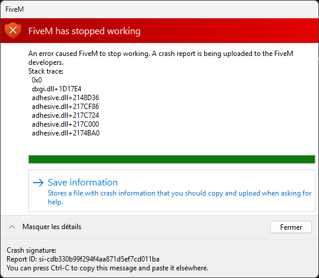Select the adhesive.dll+2148D36 stack trace line
This screenshot has width=319, height=278.
click(65, 98)
